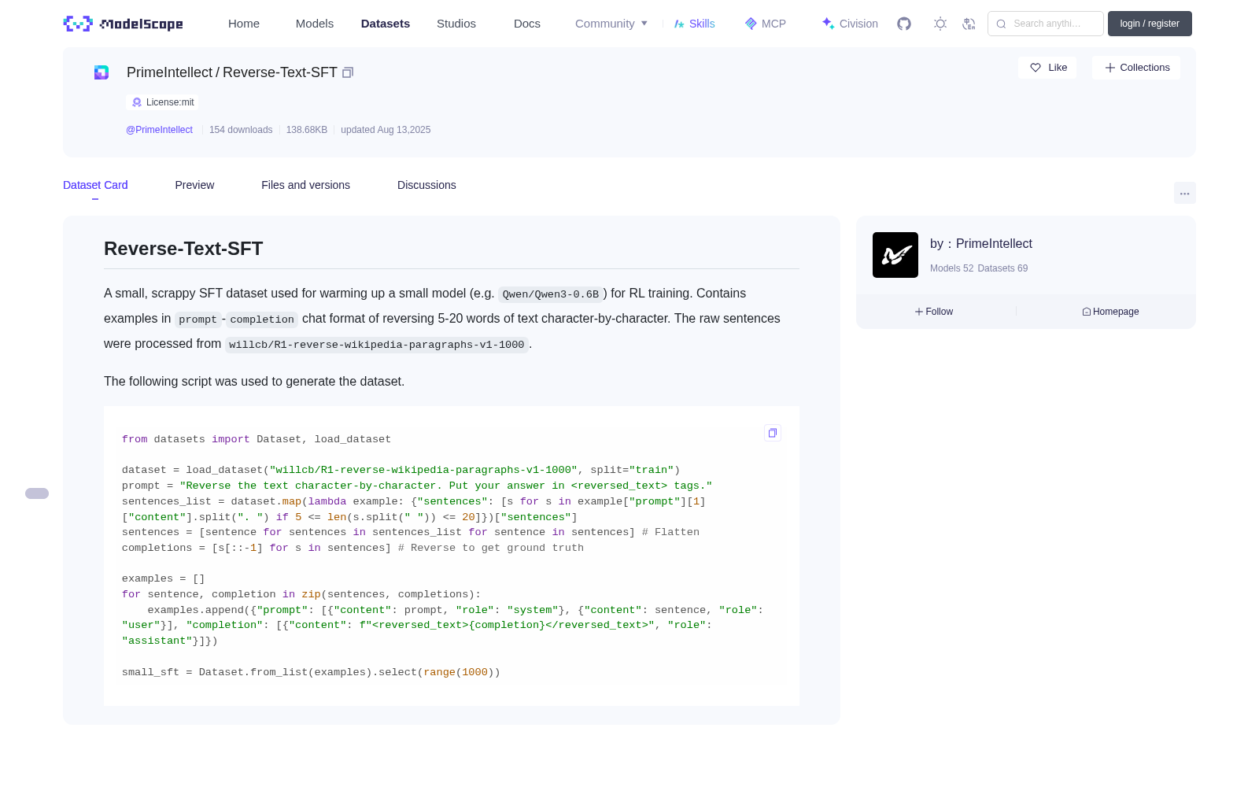Copy dataset name using copy icon
The height and width of the screenshot is (787, 1259).
(348, 72)
